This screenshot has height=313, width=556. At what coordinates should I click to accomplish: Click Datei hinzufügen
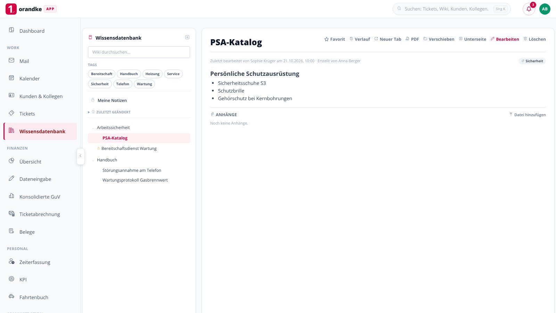pos(528,115)
